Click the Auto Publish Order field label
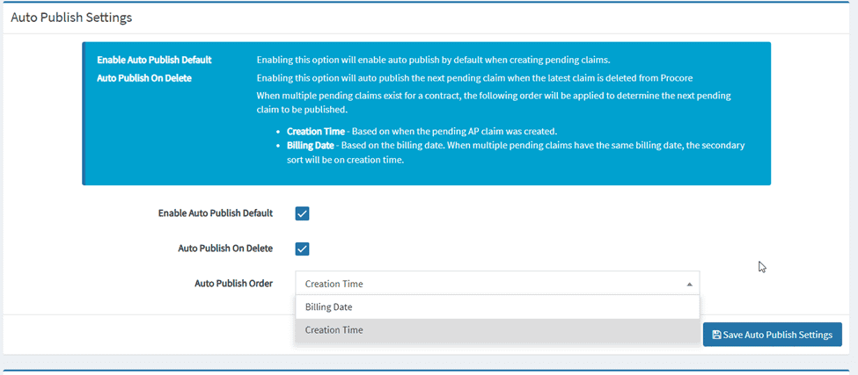Image resolution: width=858 pixels, height=375 pixels. pyautogui.click(x=233, y=284)
